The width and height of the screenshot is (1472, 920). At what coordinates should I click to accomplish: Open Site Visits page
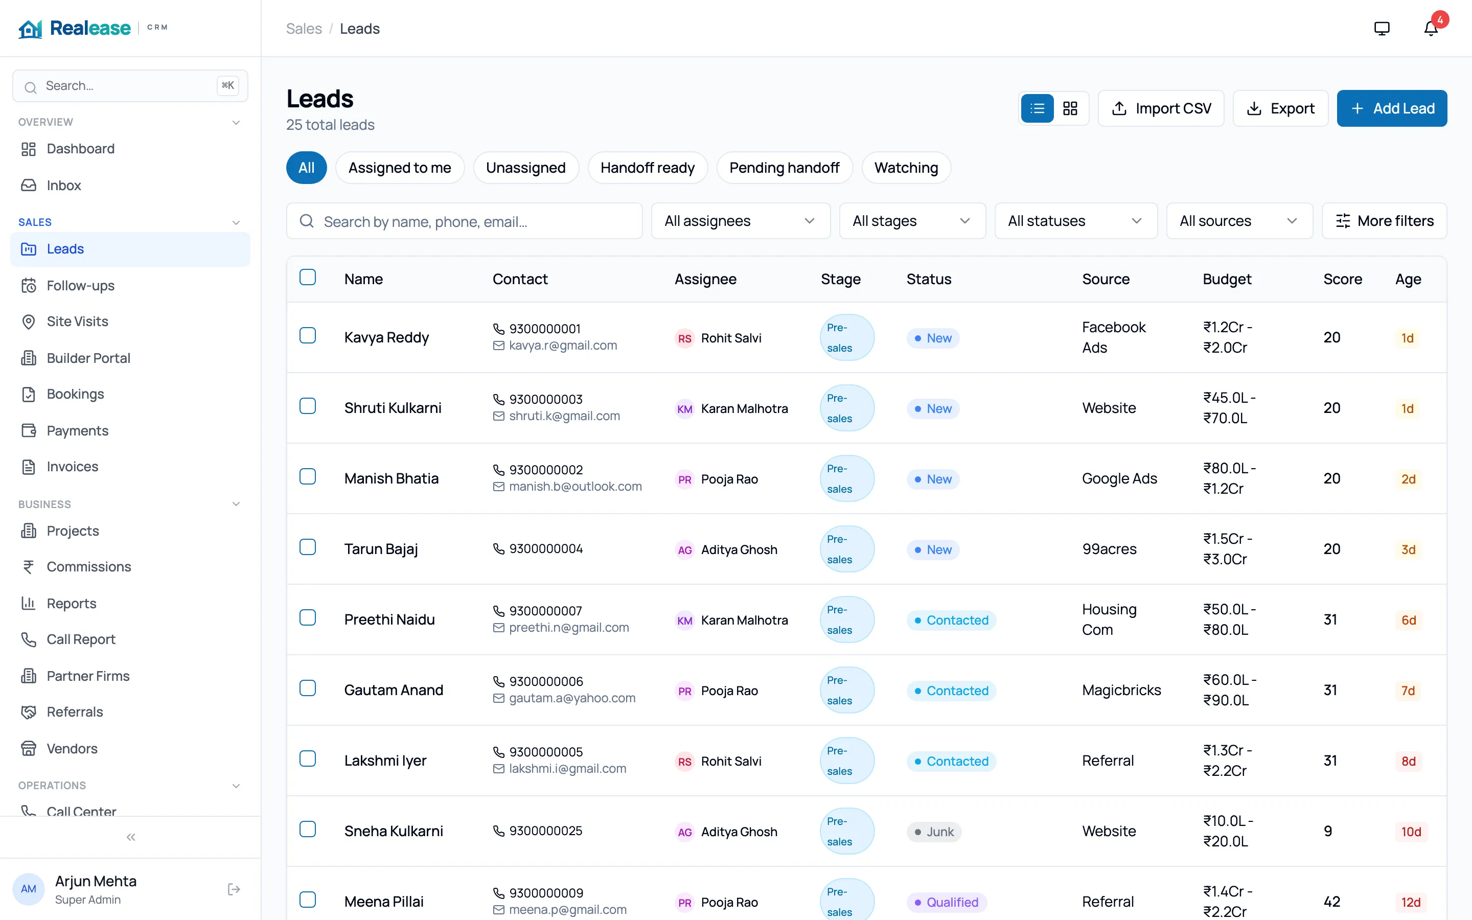pos(130,321)
